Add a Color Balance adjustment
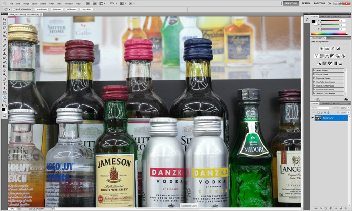Viewport: 352px width, 211px height. (x=327, y=56)
